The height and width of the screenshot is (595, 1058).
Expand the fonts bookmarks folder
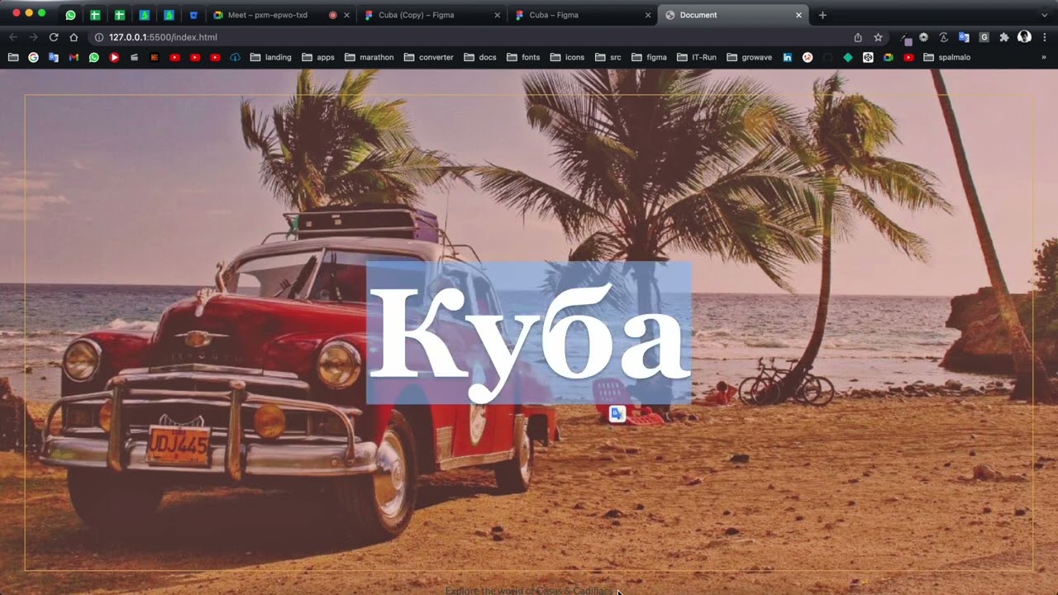[x=522, y=57]
